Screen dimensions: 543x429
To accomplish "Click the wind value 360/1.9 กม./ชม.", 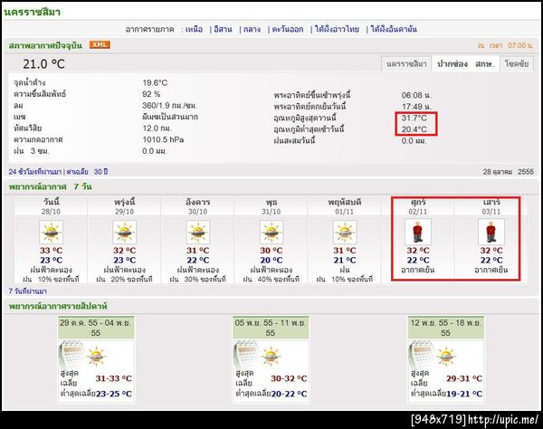I will coord(170,106).
